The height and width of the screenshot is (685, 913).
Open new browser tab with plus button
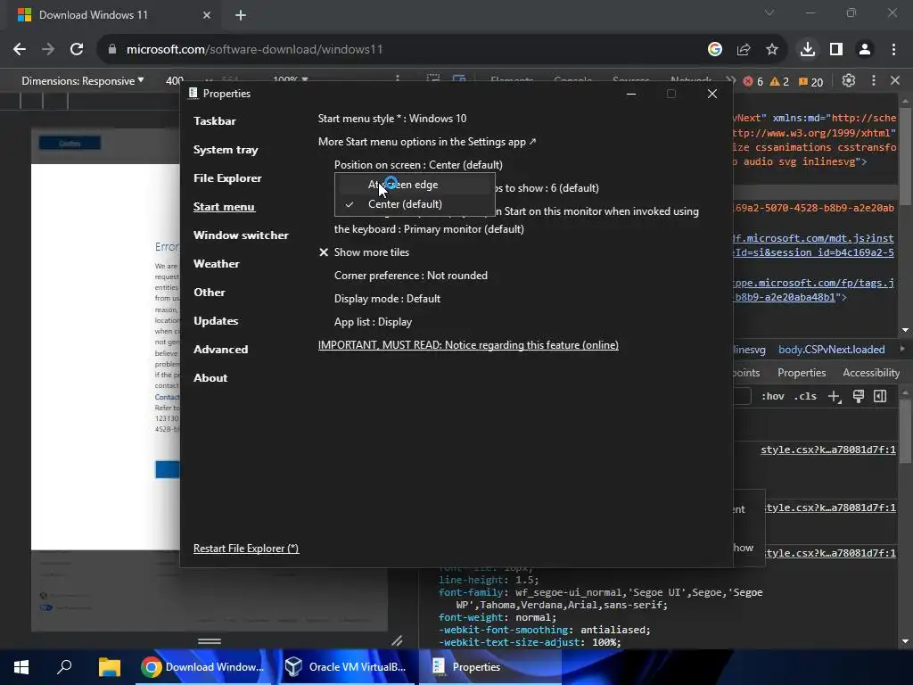pyautogui.click(x=241, y=15)
